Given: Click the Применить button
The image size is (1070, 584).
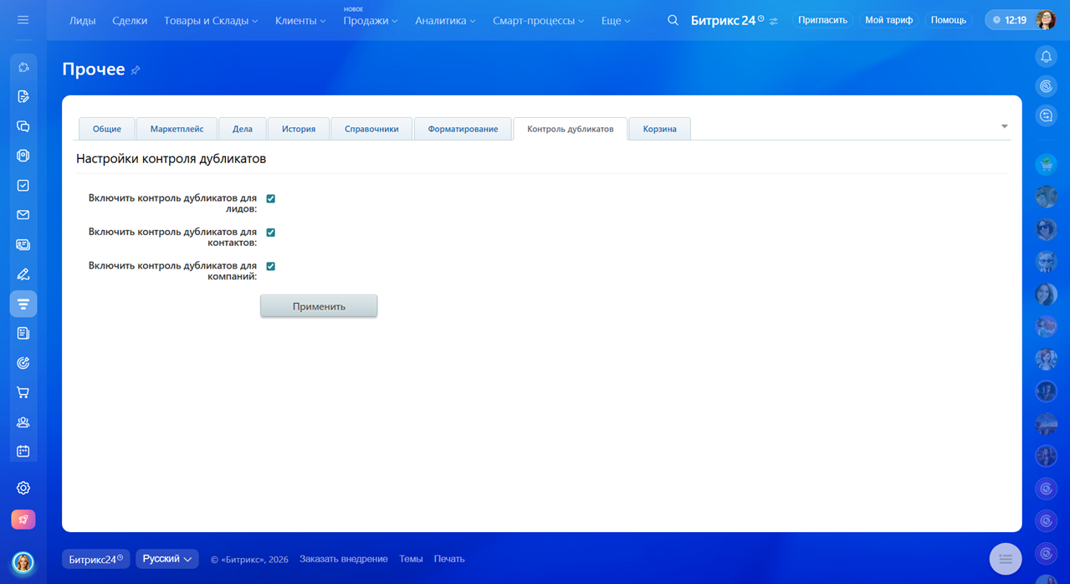Looking at the screenshot, I should [x=319, y=306].
